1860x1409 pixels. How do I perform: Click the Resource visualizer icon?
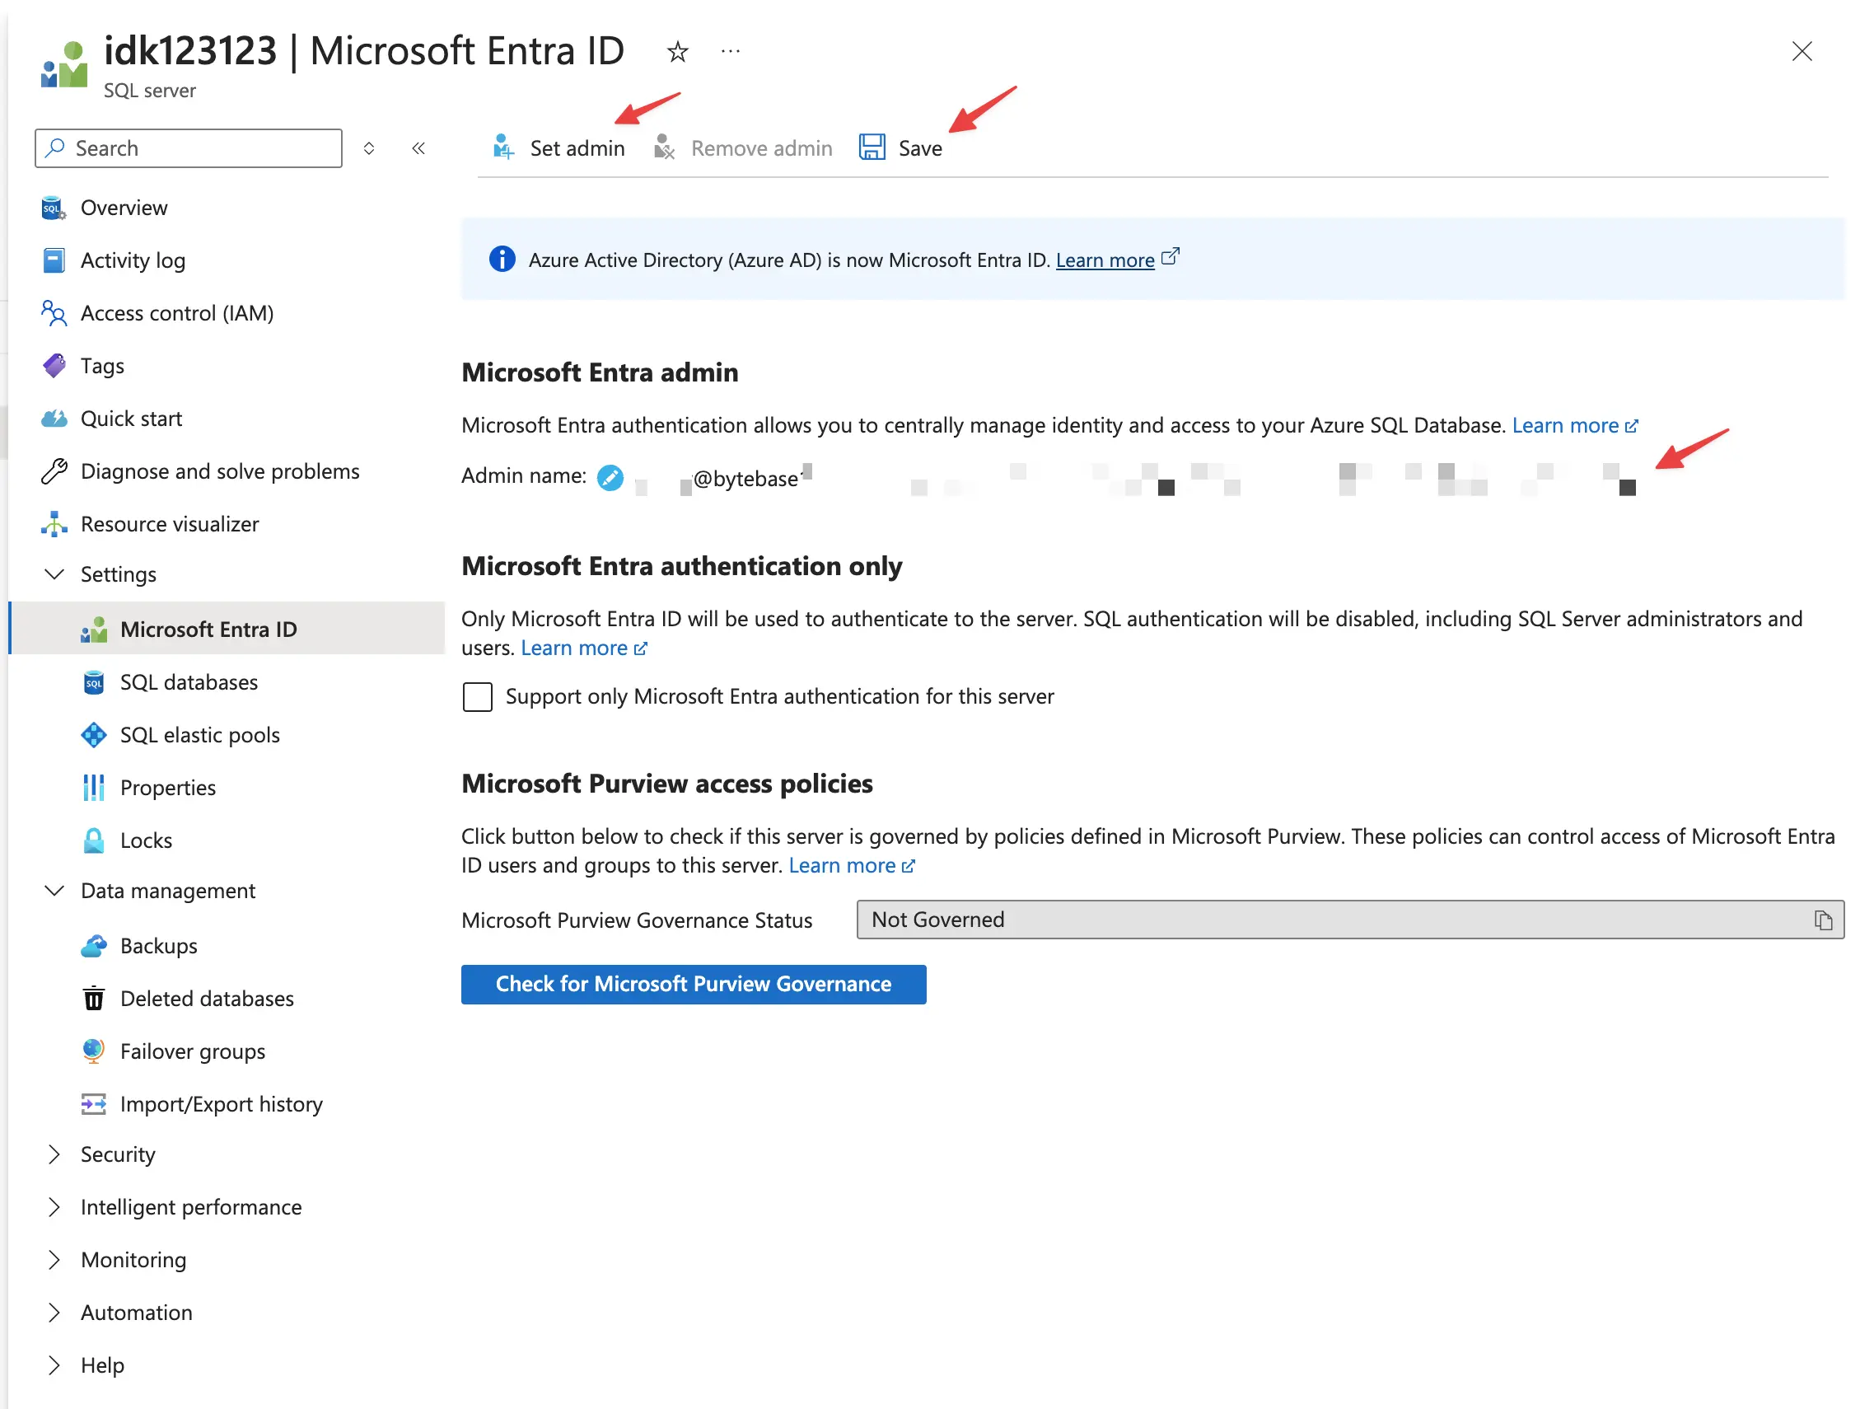click(x=53, y=524)
